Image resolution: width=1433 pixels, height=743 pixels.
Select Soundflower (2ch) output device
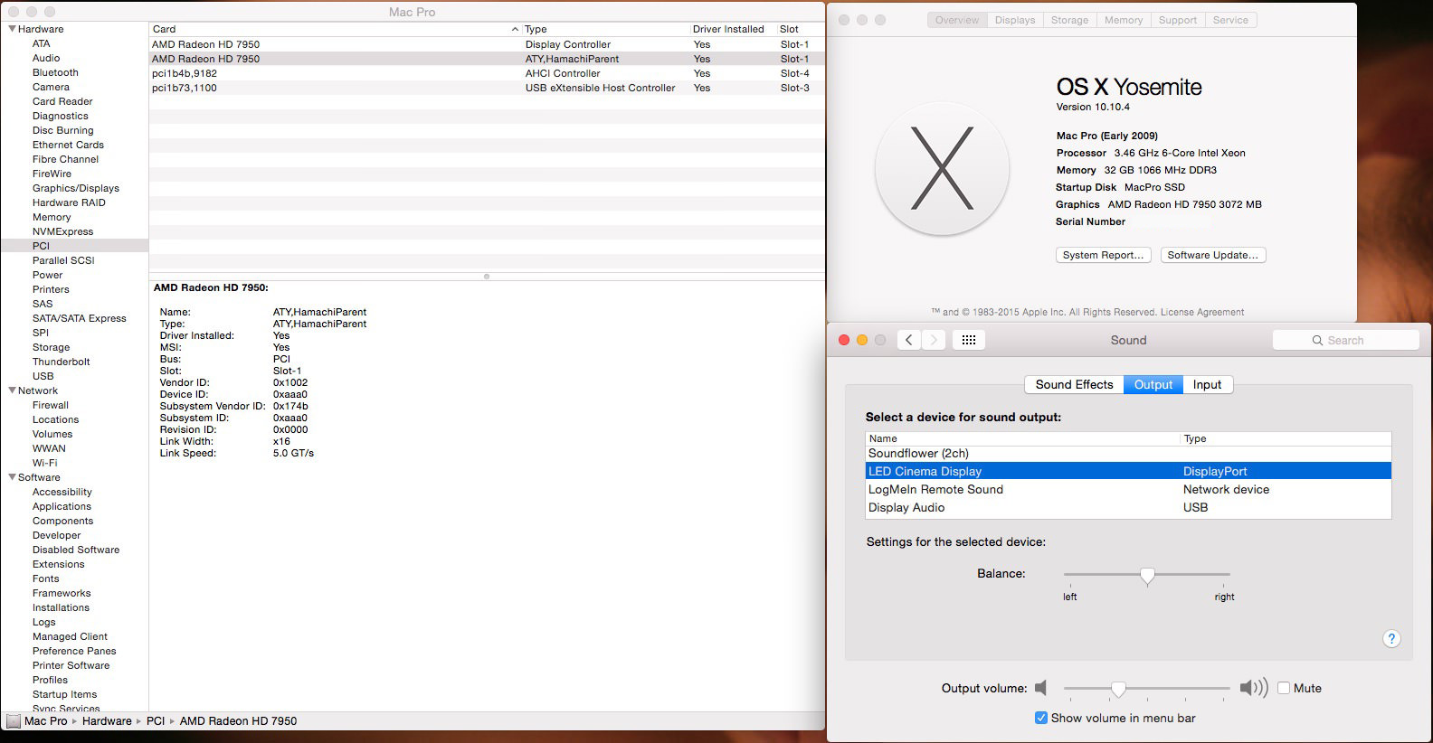tap(1128, 453)
